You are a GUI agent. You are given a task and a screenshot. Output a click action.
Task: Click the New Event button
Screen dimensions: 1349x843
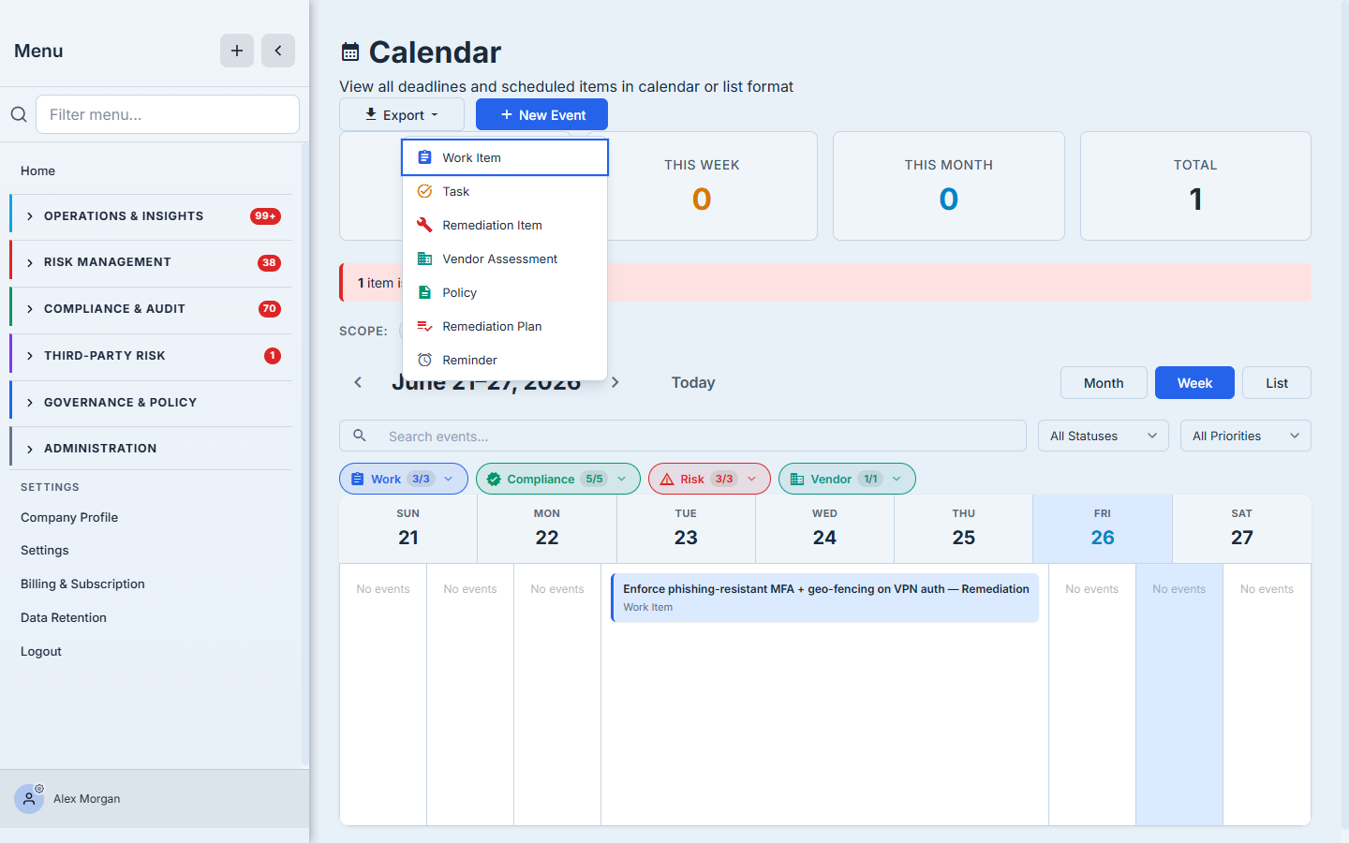point(541,114)
